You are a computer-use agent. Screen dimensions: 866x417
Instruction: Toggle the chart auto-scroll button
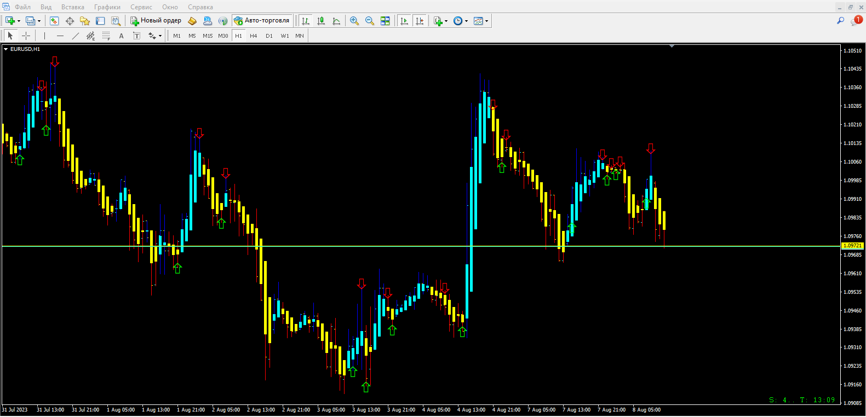[404, 21]
